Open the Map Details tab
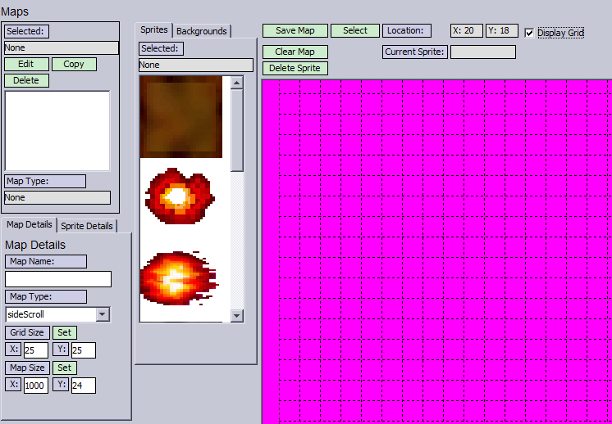The width and height of the screenshot is (612, 424). pos(30,224)
